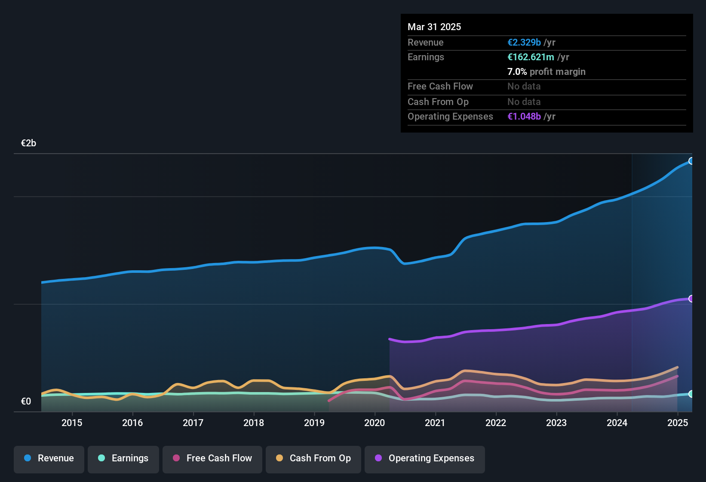Click the €2b axis label

click(x=28, y=143)
